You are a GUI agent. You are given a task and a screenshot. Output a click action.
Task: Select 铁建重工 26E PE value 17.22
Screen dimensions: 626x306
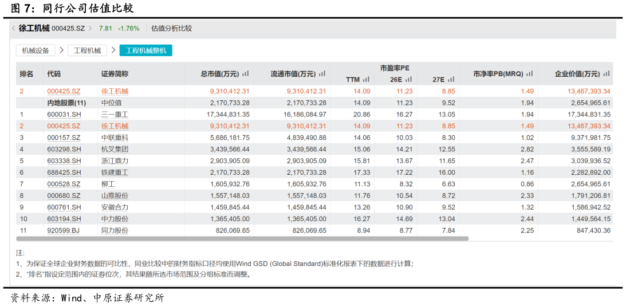tap(404, 172)
